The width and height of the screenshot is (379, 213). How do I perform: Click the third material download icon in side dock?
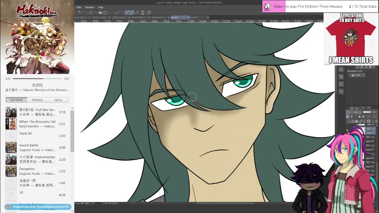pyautogui.click(x=341, y=84)
